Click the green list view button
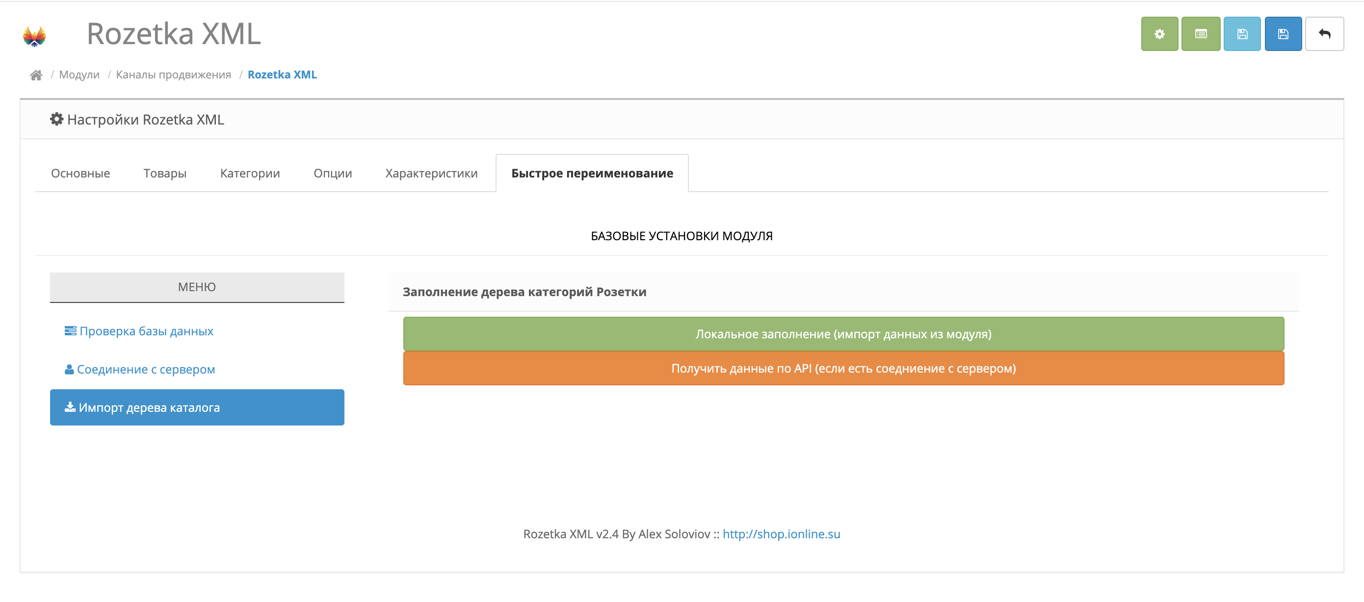Image resolution: width=1364 pixels, height=602 pixels. [1201, 34]
